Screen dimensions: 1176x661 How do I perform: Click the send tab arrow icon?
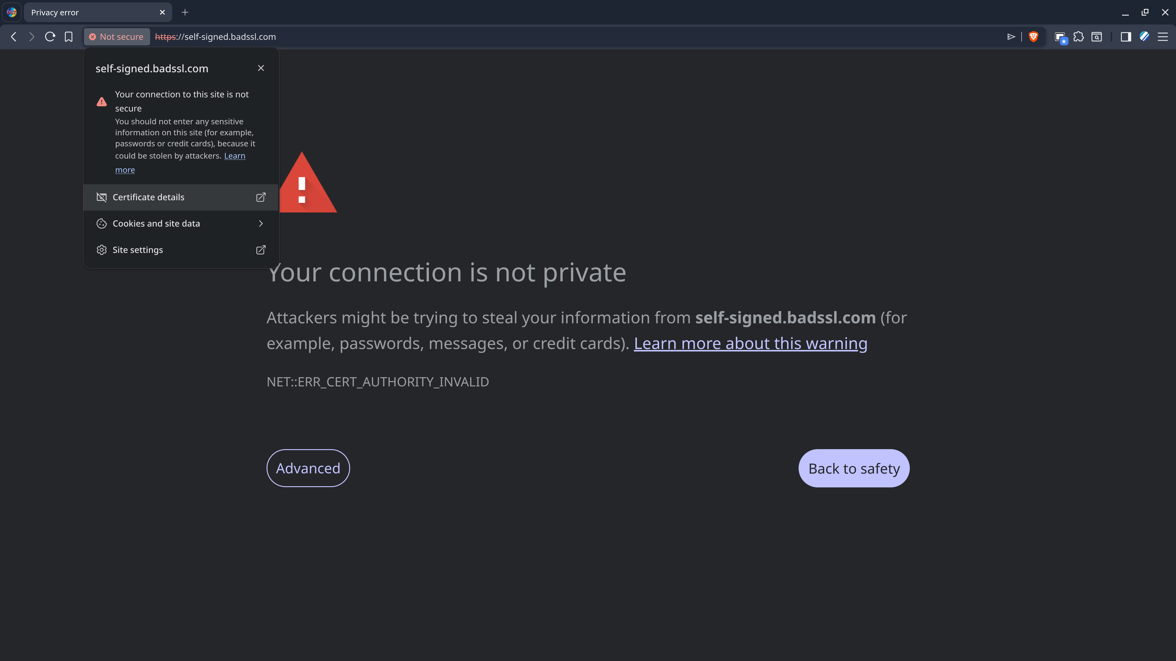[x=1012, y=37]
